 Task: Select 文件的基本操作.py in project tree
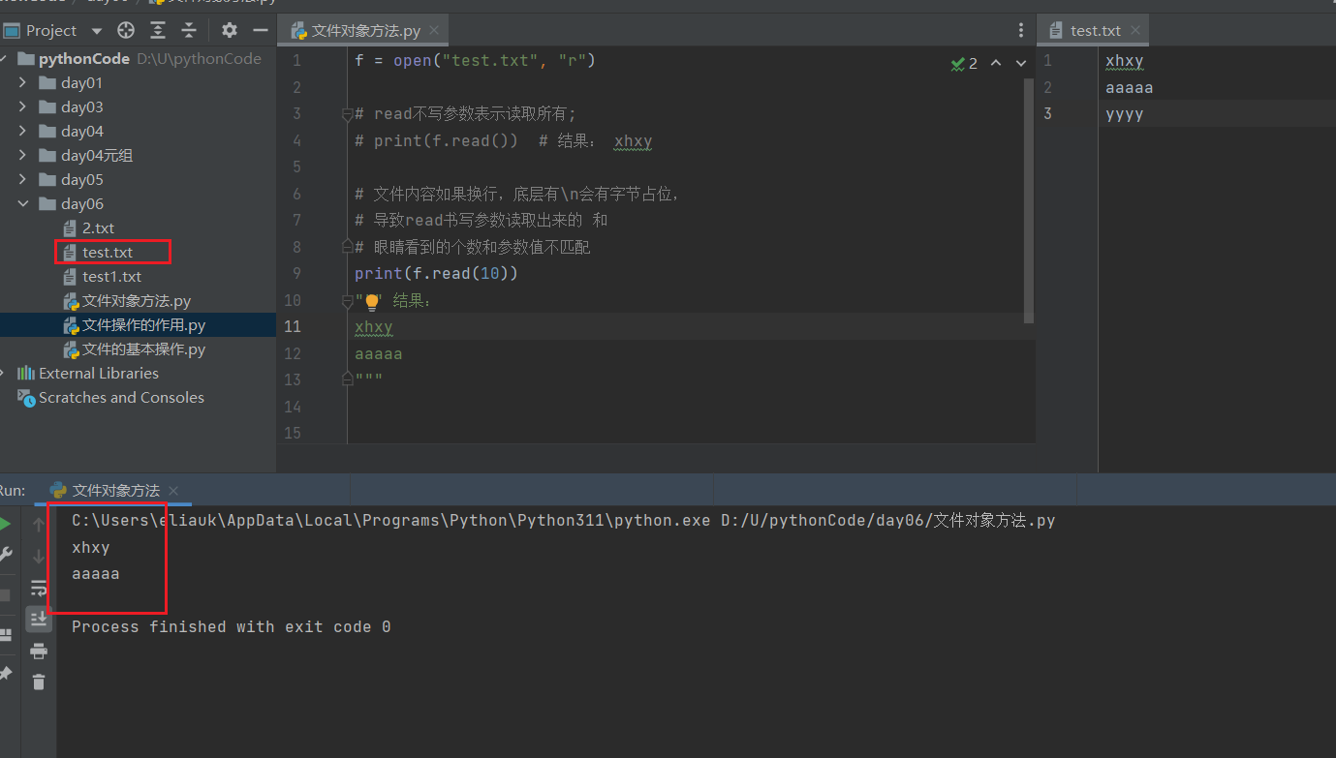143,349
